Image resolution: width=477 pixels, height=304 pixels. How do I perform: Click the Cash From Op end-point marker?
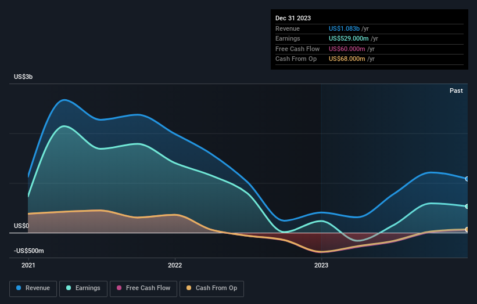[467, 229]
